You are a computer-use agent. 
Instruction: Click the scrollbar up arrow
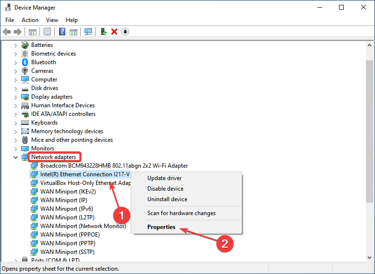[x=369, y=45]
